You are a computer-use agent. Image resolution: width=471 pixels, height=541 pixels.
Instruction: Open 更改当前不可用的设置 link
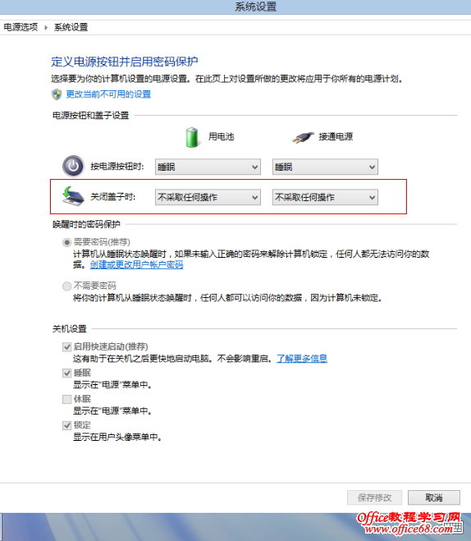click(108, 94)
